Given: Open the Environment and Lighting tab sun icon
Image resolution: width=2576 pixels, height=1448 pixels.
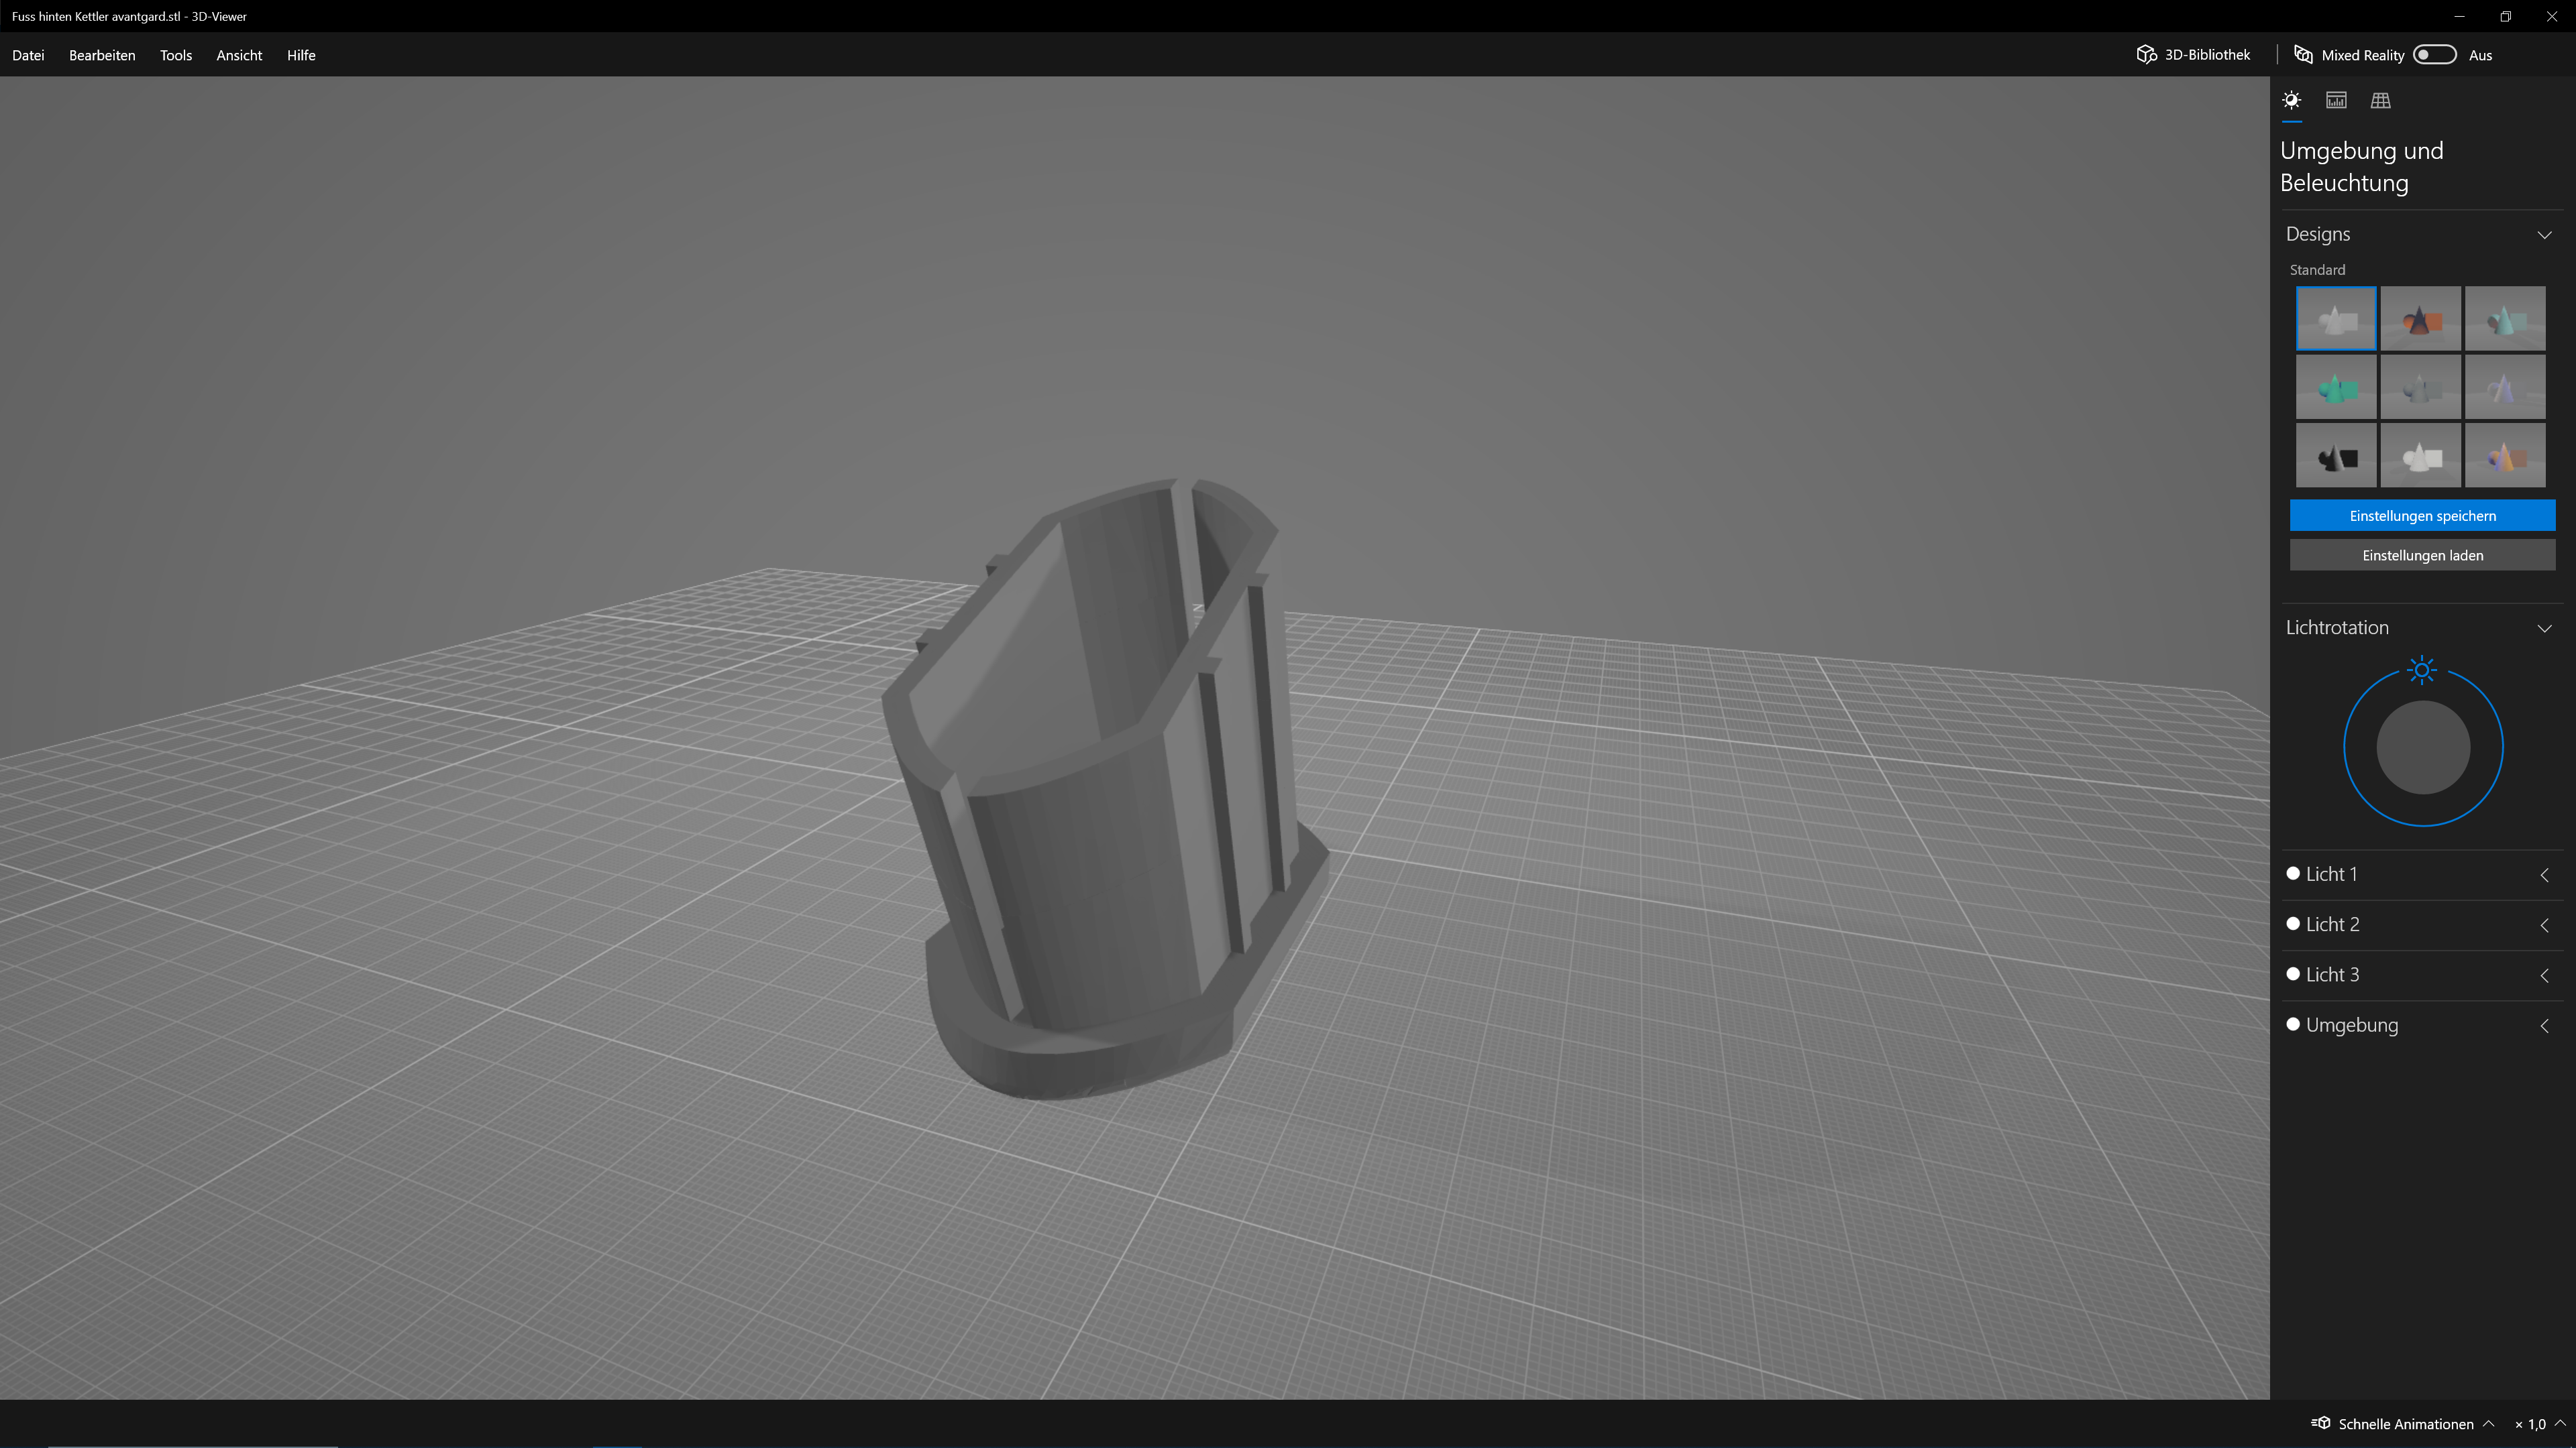Looking at the screenshot, I should (2291, 100).
